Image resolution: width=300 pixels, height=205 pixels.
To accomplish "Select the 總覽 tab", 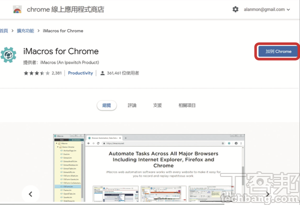I will tap(106, 105).
